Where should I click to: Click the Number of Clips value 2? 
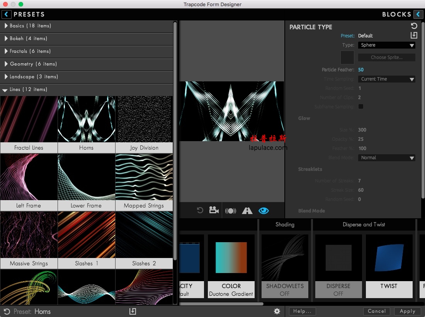click(359, 97)
